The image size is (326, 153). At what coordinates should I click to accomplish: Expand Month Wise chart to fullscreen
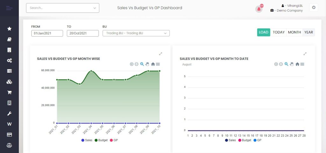pyautogui.click(x=161, y=54)
